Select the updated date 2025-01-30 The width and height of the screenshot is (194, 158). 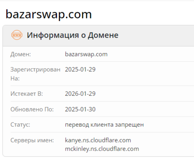tap(80, 109)
